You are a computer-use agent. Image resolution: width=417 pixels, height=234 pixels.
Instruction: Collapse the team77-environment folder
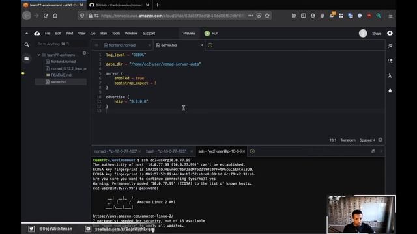click(39, 55)
